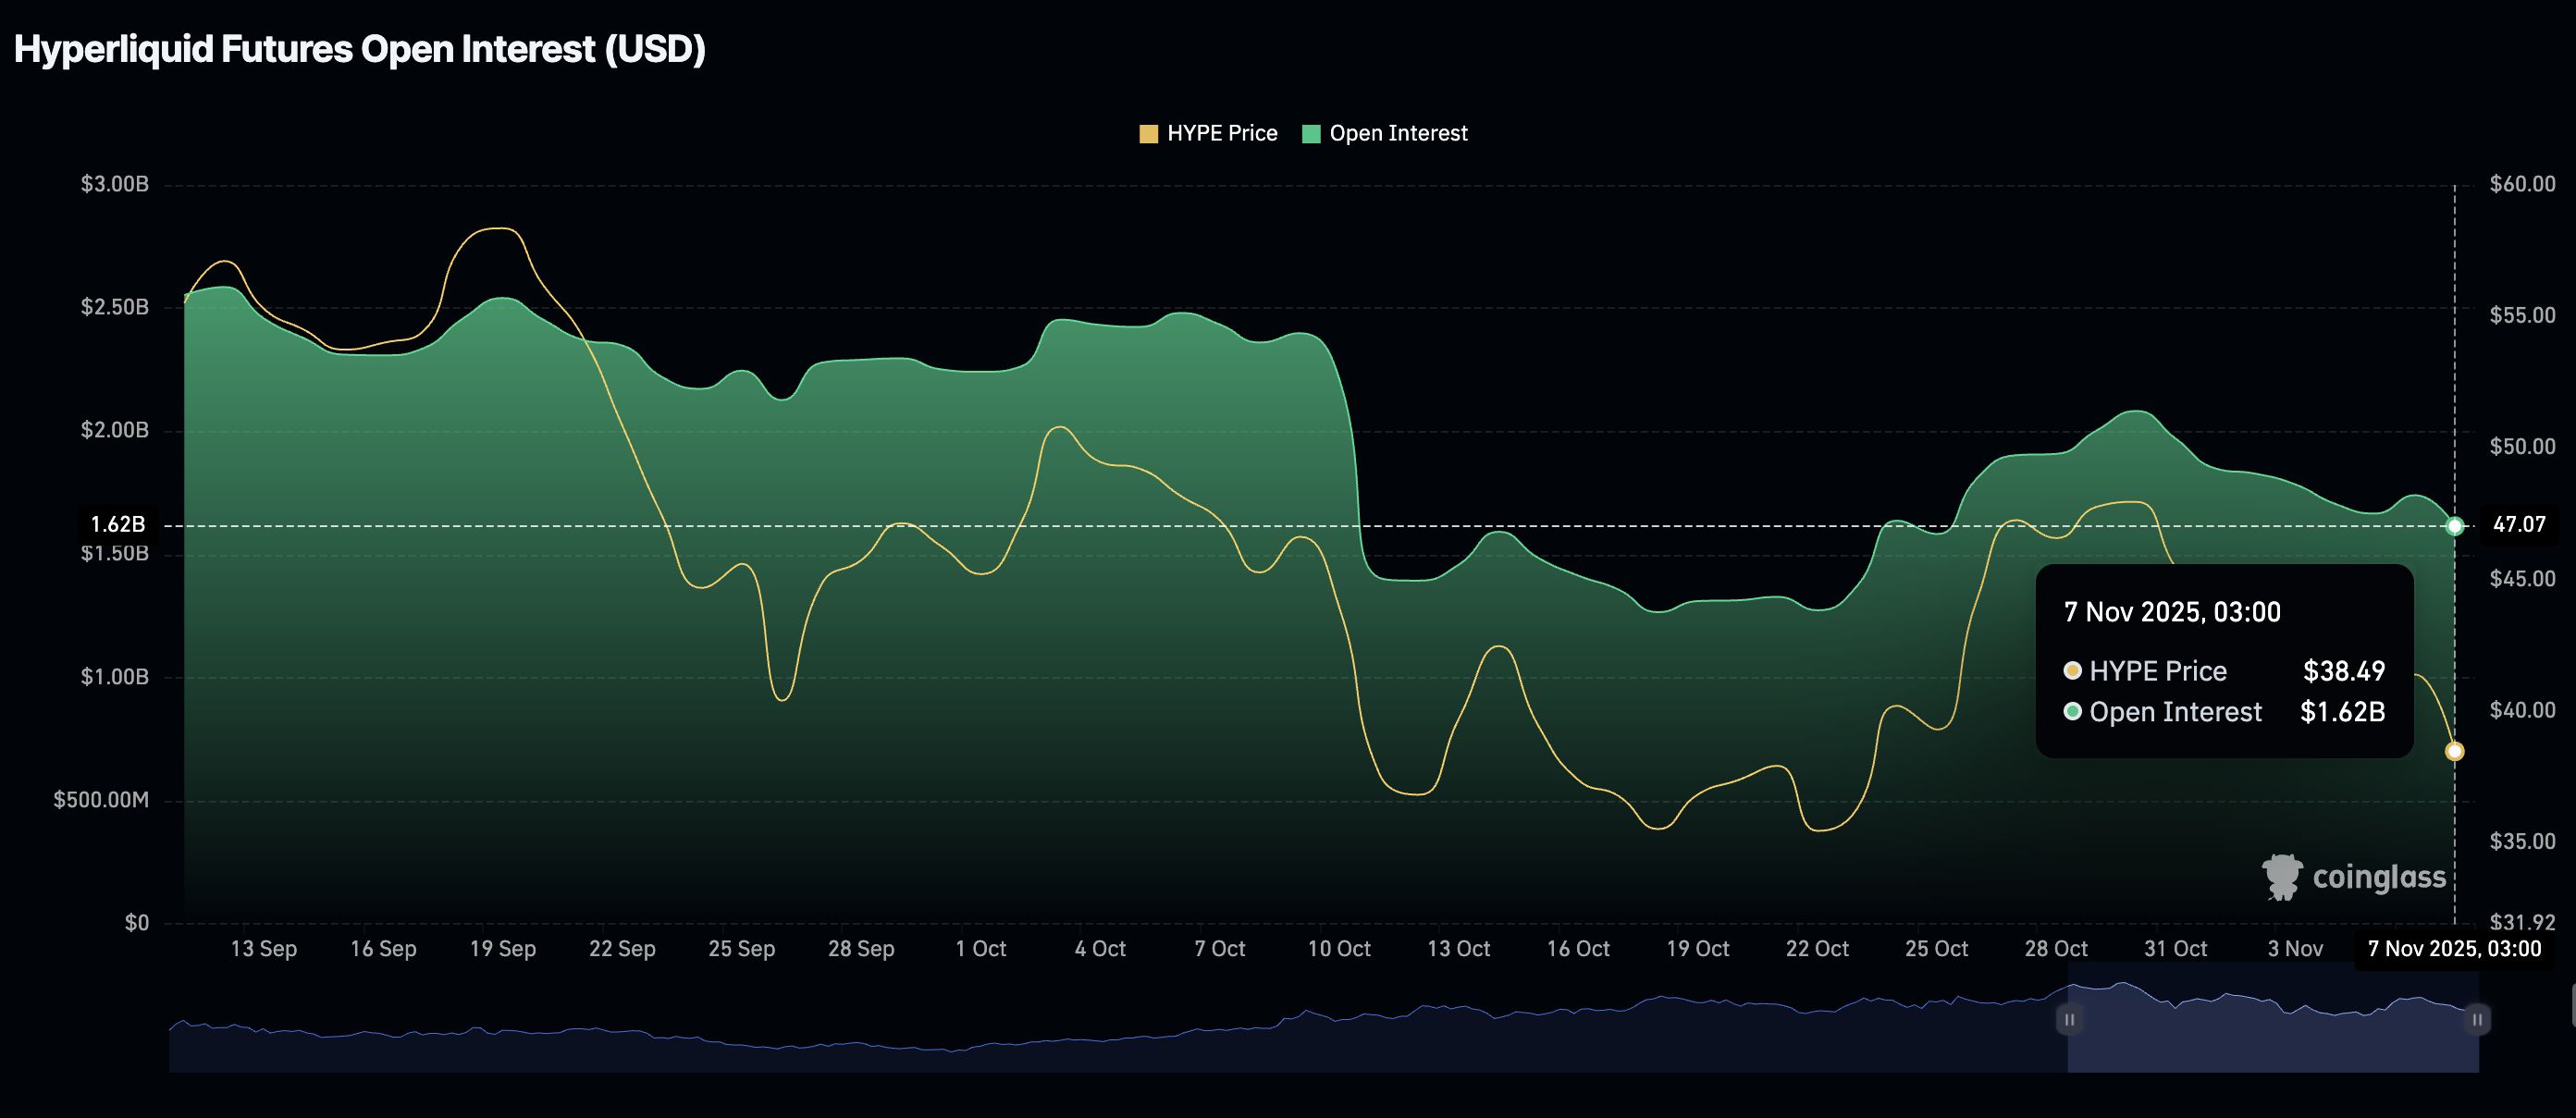The width and height of the screenshot is (2576, 1118).
Task: Select the yellow HYPE Price legend swatch
Action: coord(1147,133)
